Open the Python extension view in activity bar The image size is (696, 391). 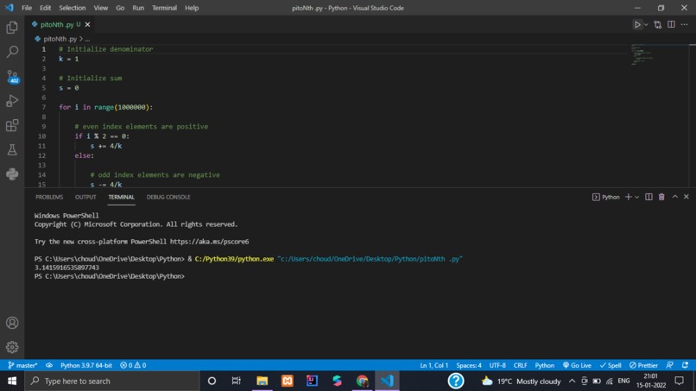(12, 174)
